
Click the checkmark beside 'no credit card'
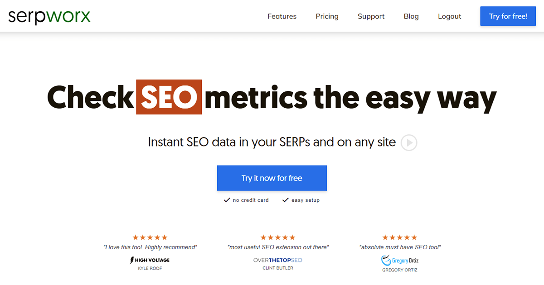(227, 199)
